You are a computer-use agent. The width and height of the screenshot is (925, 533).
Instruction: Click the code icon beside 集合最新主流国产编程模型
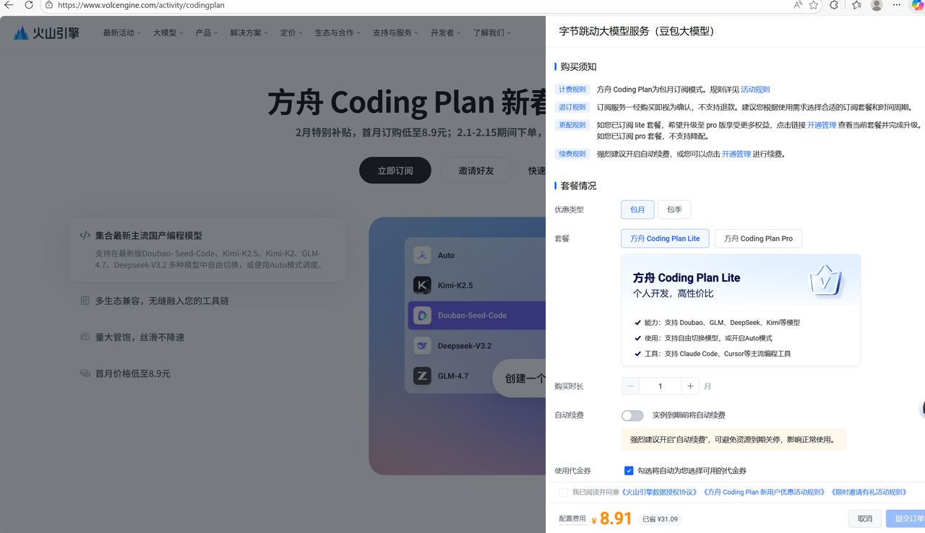click(x=85, y=235)
